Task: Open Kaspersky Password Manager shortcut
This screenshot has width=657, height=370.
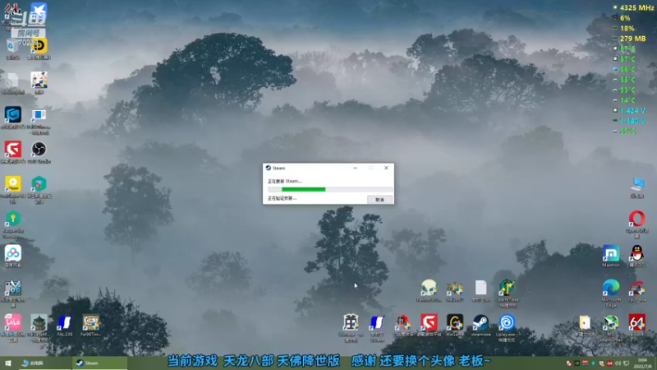Action: click(x=13, y=223)
